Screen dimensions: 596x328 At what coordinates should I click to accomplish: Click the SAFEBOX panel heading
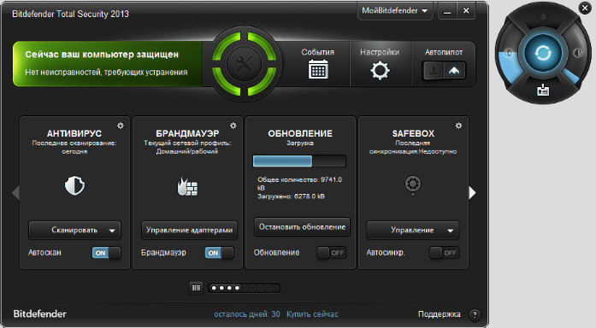tap(413, 133)
